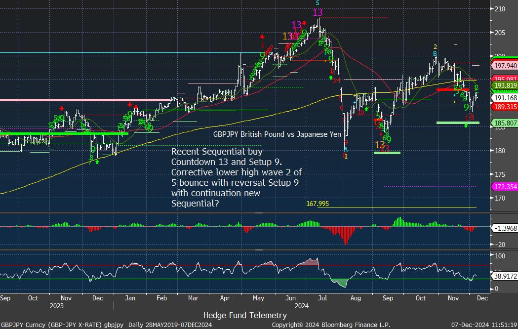Click the green 185.807 price label
The height and width of the screenshot is (329, 518).
[504, 123]
